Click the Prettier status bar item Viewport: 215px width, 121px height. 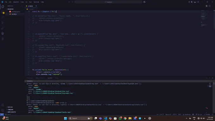coord(207,114)
